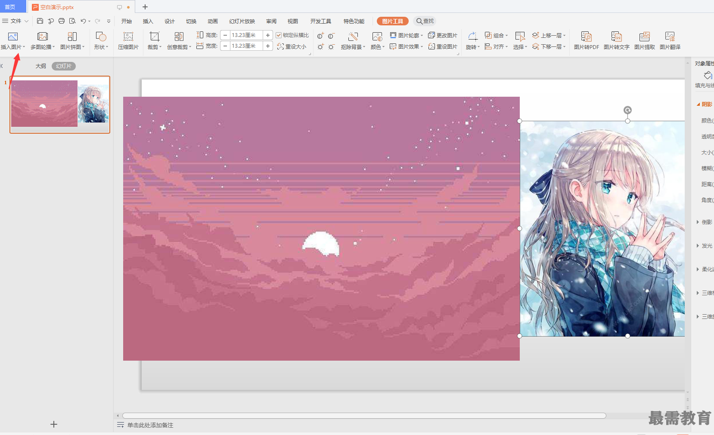Switch to Outline (大纲) view in side pane

pos(41,66)
